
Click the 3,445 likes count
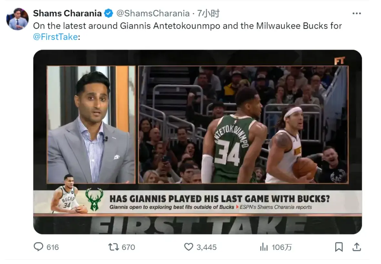tap(207, 247)
